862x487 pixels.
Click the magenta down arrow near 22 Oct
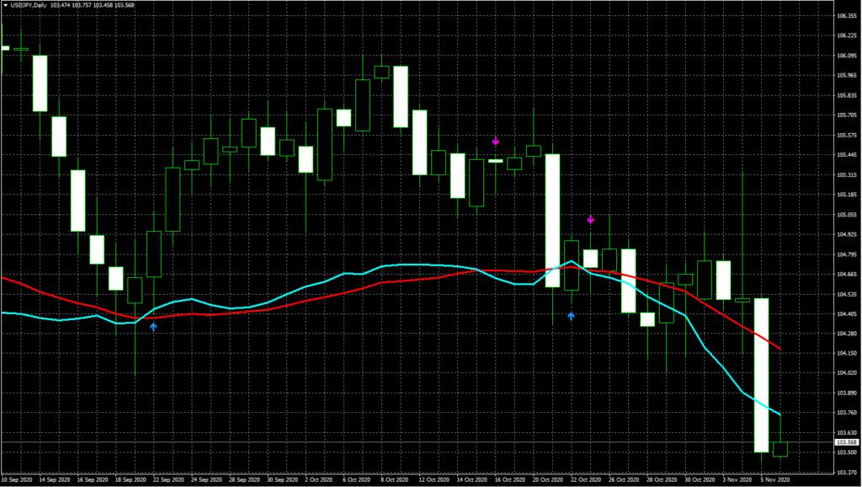coord(590,220)
